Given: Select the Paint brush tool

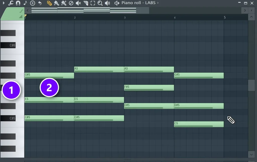Looking at the screenshot, I should tap(56, 3).
